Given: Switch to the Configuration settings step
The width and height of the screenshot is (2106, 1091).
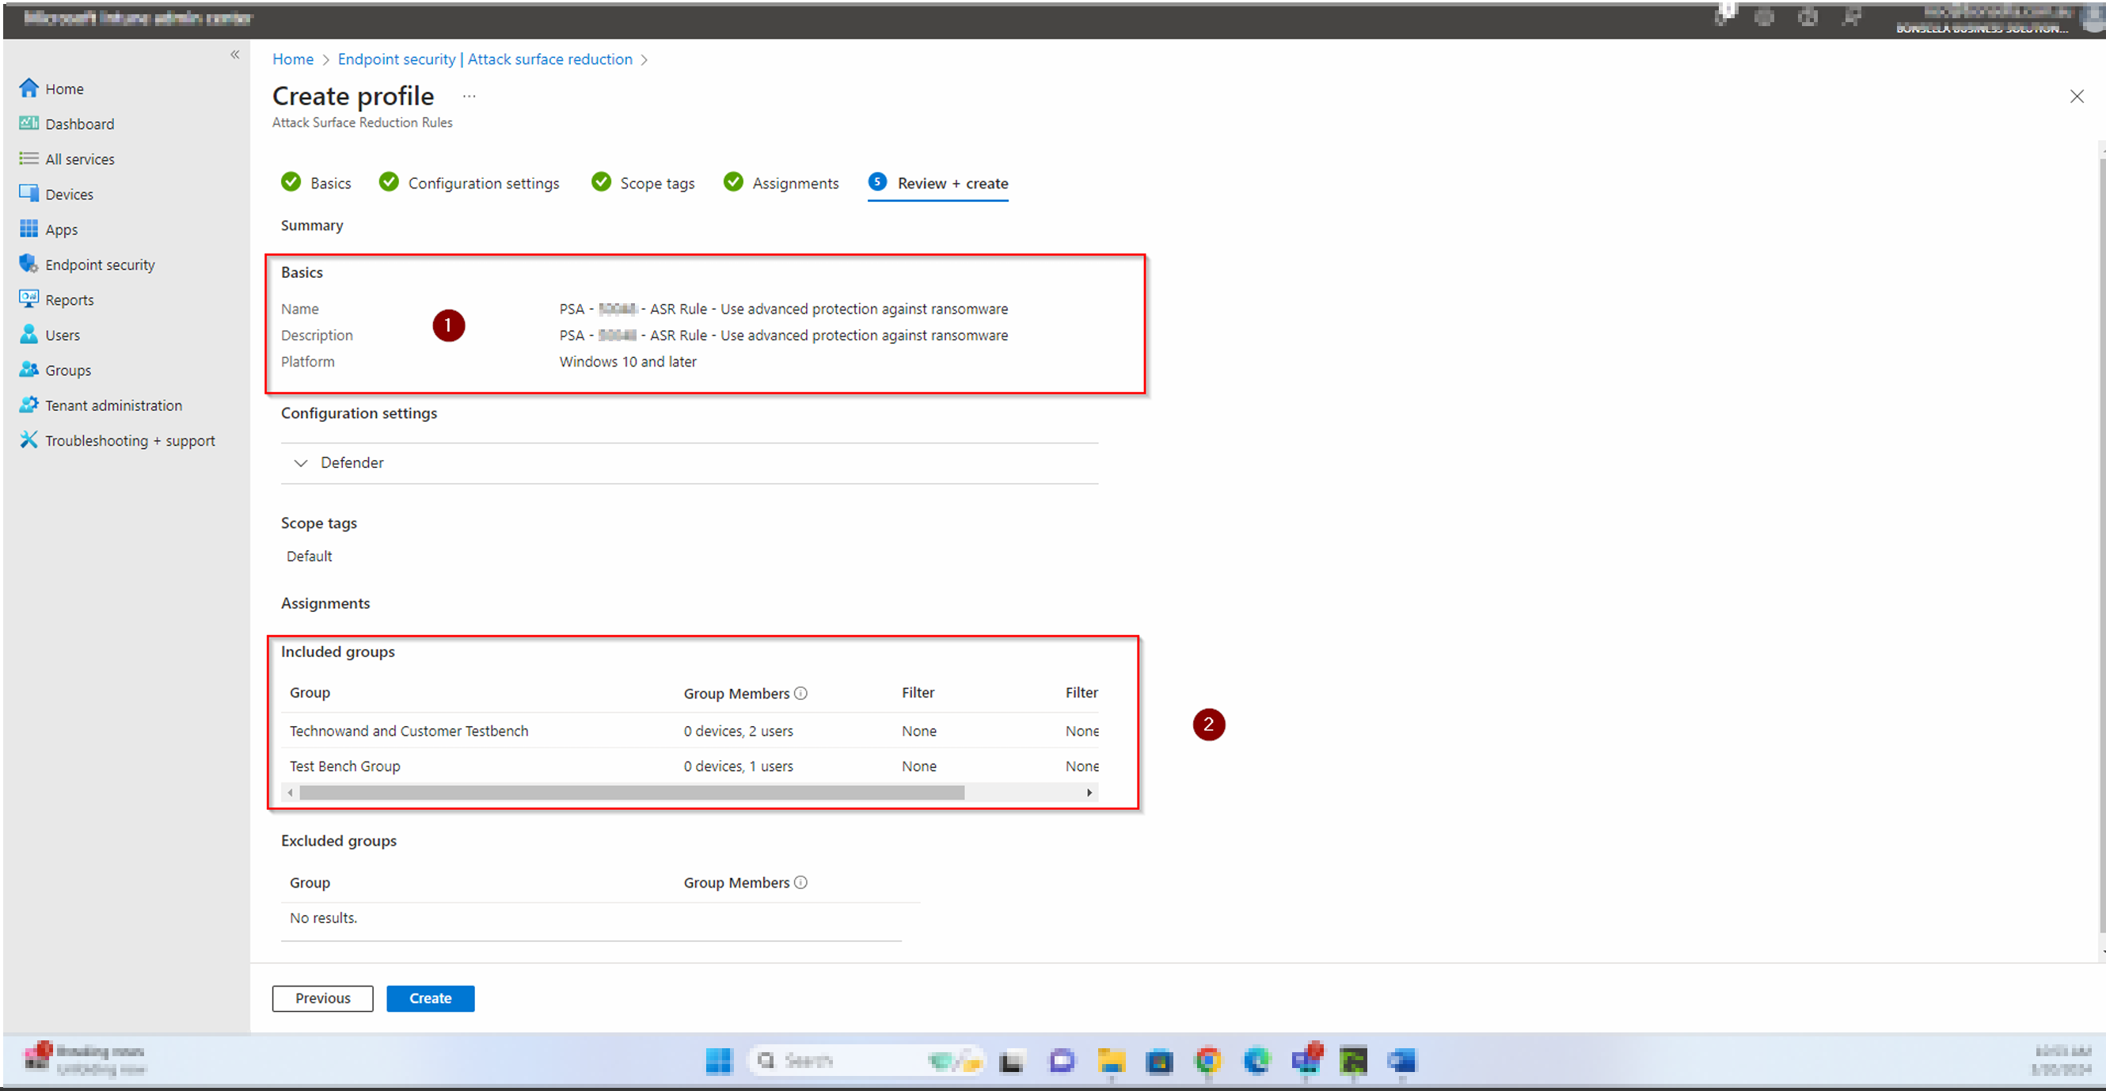Looking at the screenshot, I should [469, 182].
